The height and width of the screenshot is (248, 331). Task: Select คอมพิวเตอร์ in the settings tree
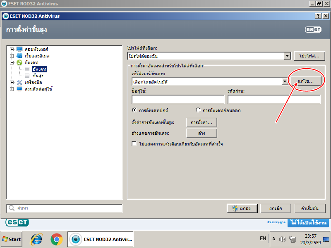(36, 49)
